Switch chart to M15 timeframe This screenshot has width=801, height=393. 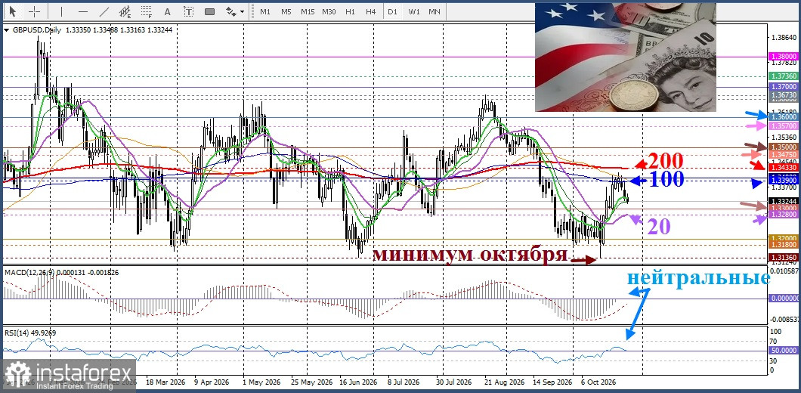(308, 11)
